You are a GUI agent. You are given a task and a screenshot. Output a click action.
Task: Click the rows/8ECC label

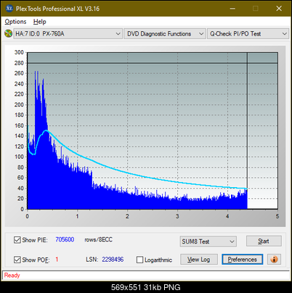(x=98, y=239)
